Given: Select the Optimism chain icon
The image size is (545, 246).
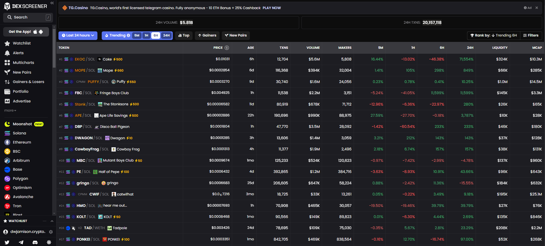Looking at the screenshot, I should coord(7,188).
